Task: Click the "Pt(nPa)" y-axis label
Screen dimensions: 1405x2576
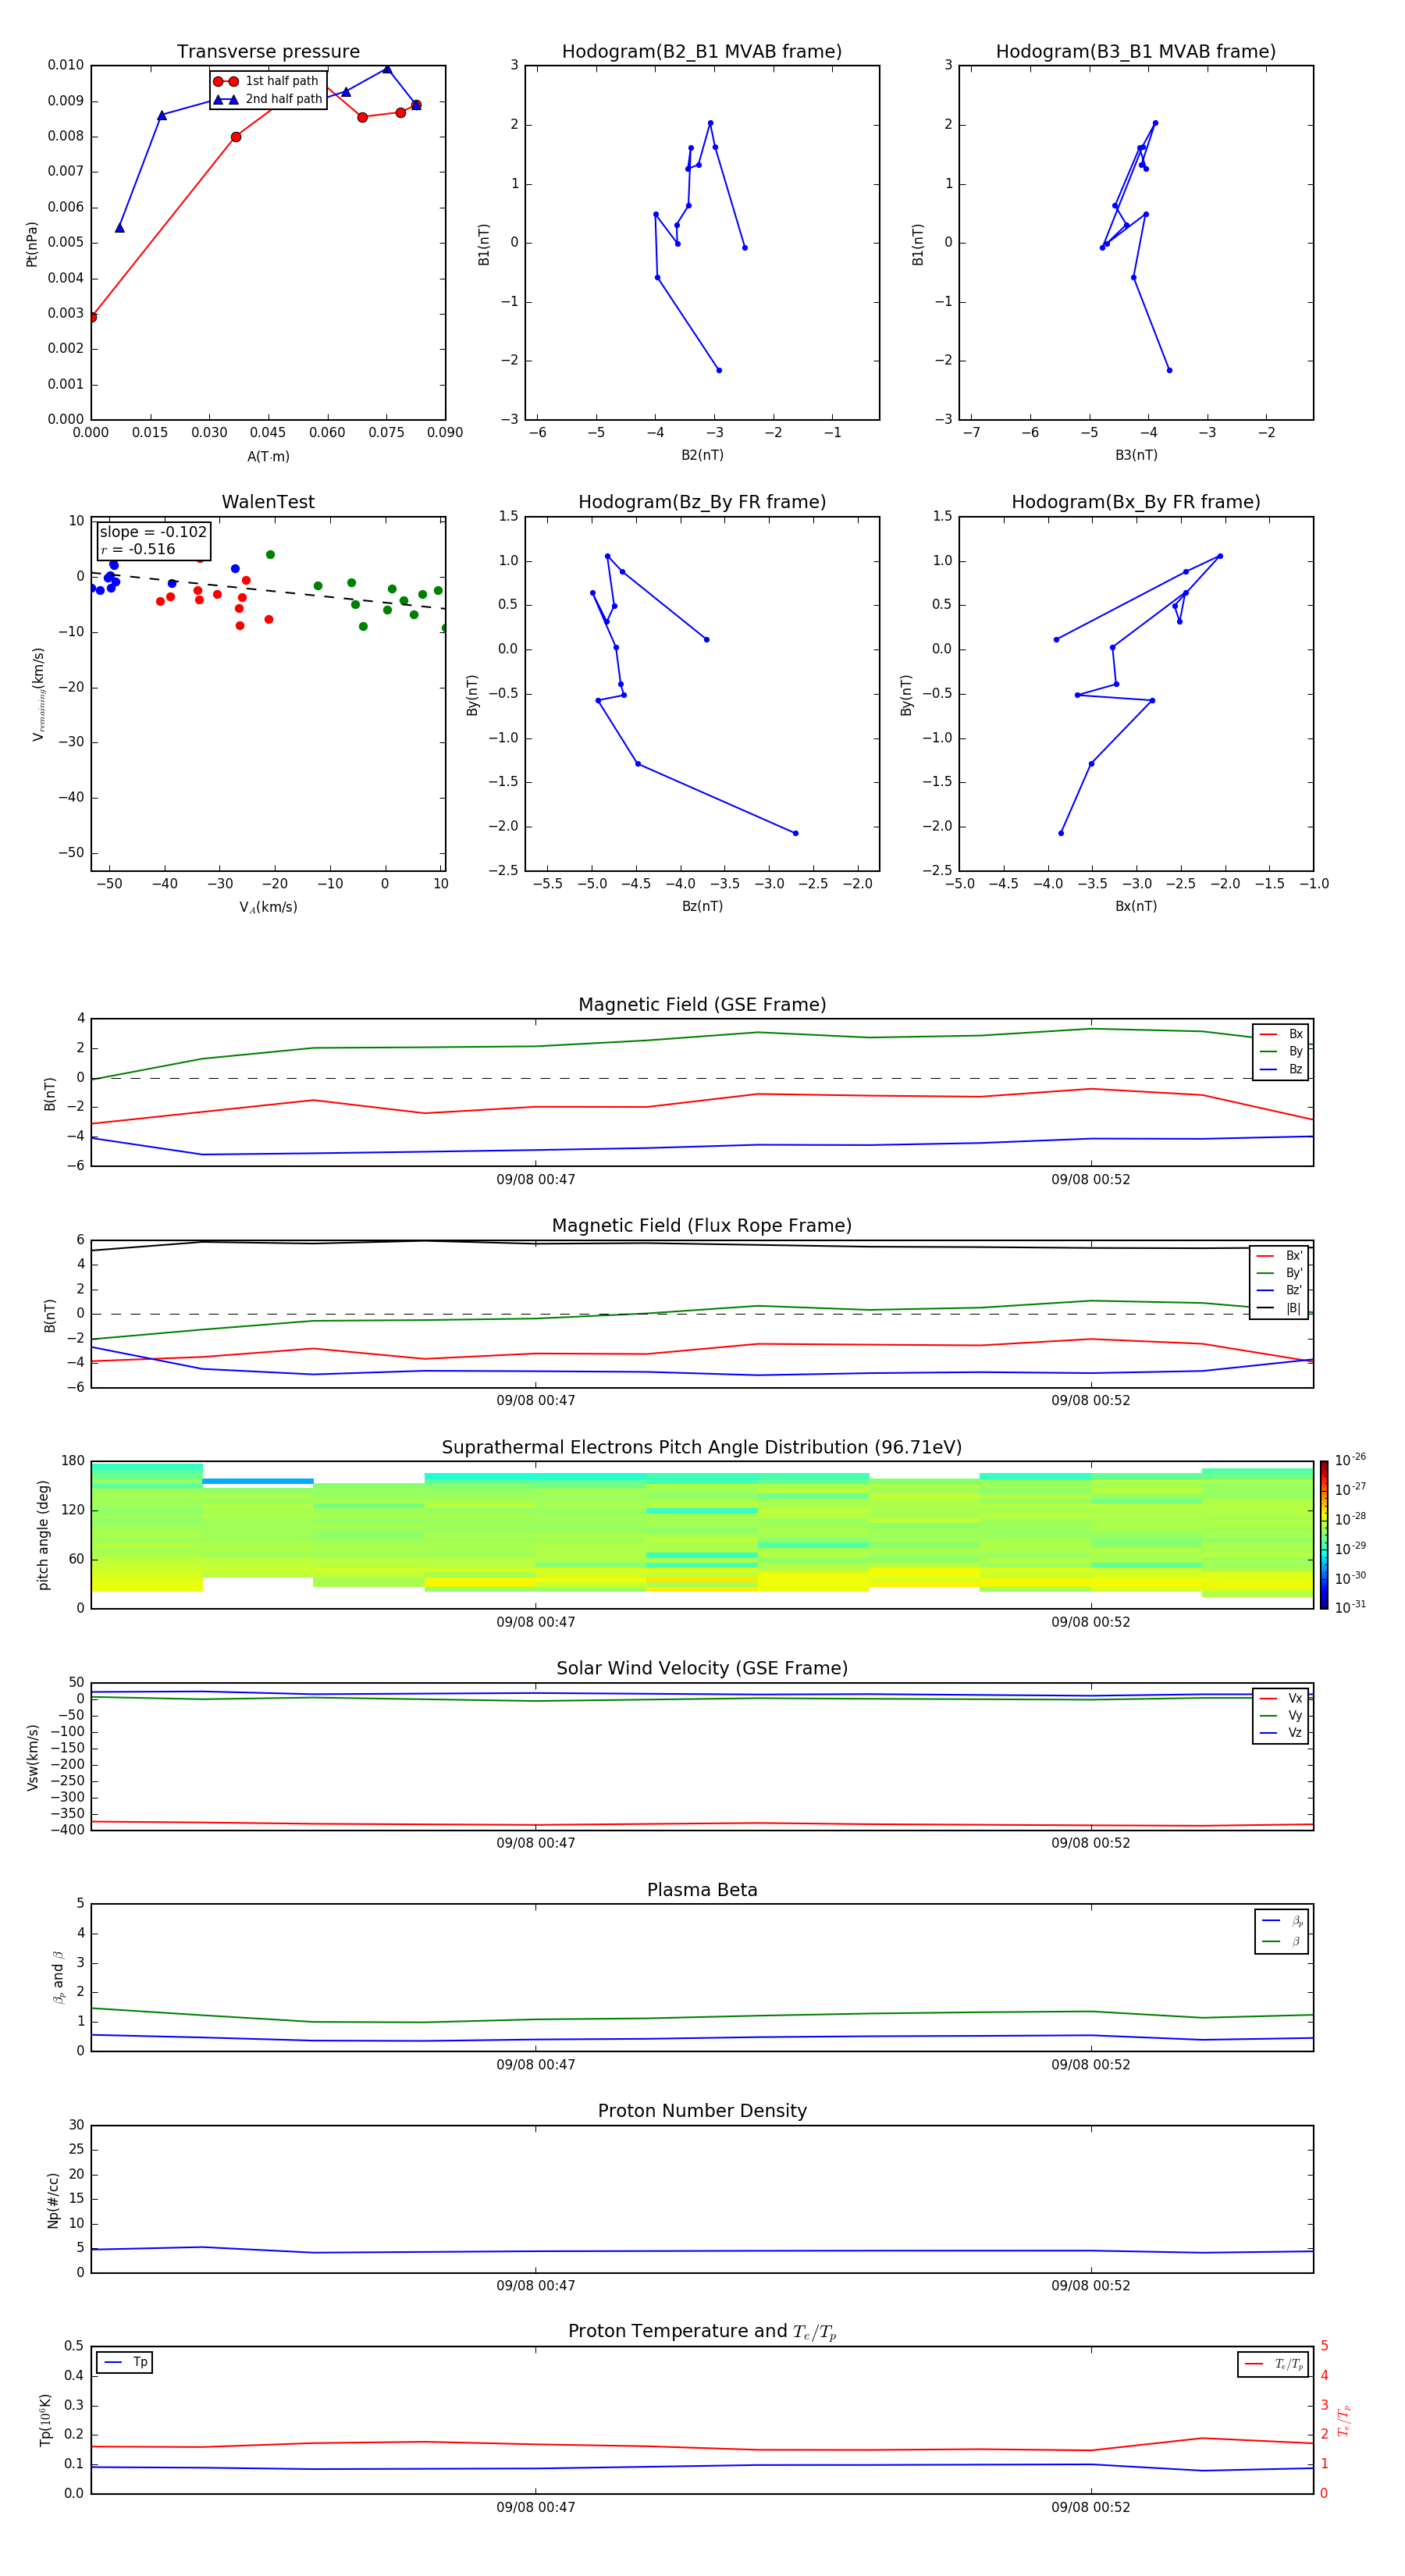Action: coord(32,244)
